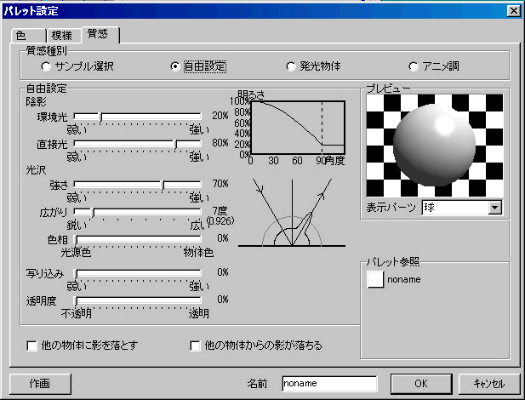
Task: Select the 自由設定 radio option
Action: click(175, 66)
